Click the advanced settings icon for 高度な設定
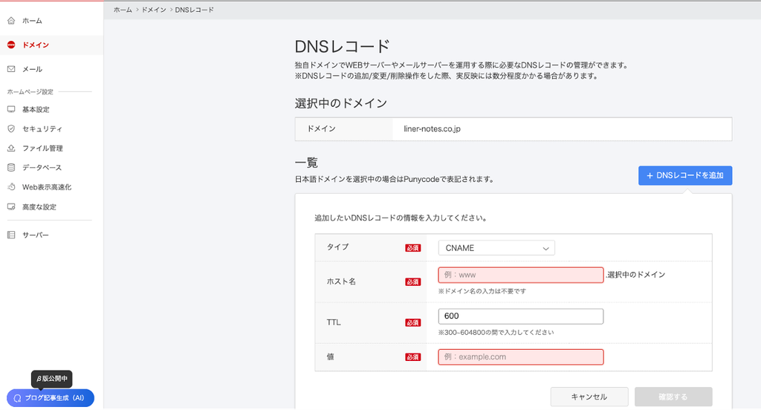 [11, 206]
